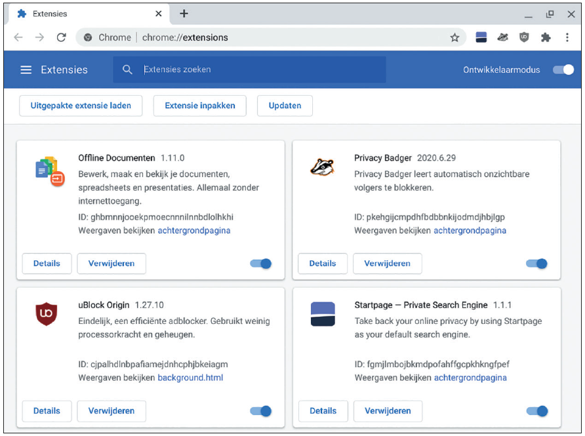Click the uBlock Origin shield logo

point(47,314)
